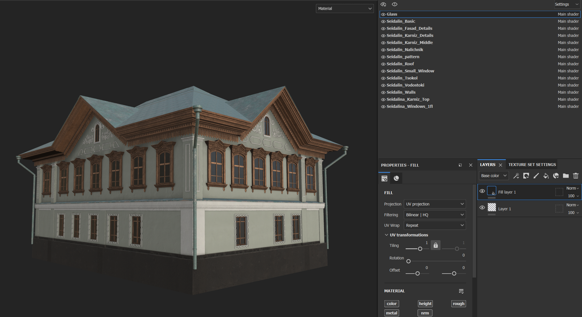Hide Fill layer 1 via eye icon

[482, 191]
